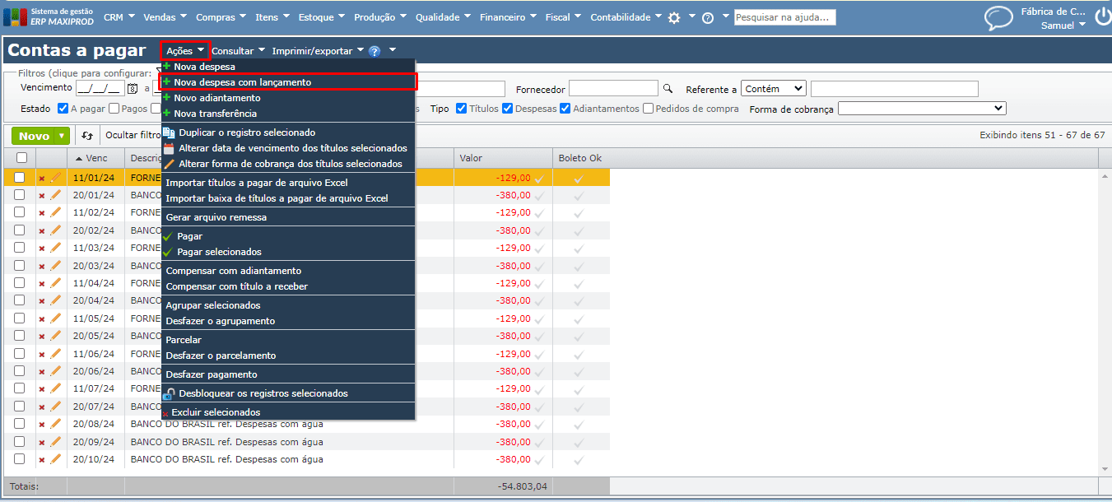The image size is (1112, 502).
Task: Toggle the A pagar state checkbox
Action: point(63,108)
